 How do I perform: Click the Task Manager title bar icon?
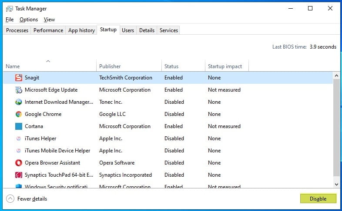[10, 9]
